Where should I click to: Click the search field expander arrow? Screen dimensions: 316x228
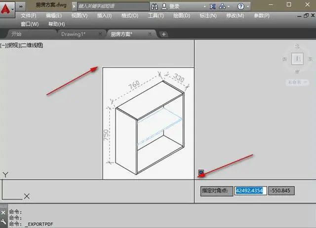pos(74,6)
